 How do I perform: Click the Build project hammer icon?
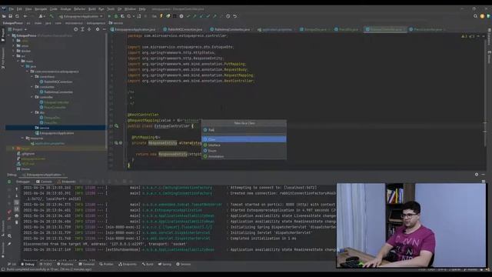pyautogui.click(x=52, y=16)
